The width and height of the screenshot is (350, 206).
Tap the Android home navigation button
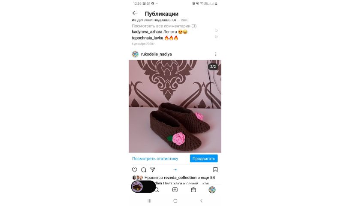(x=175, y=201)
